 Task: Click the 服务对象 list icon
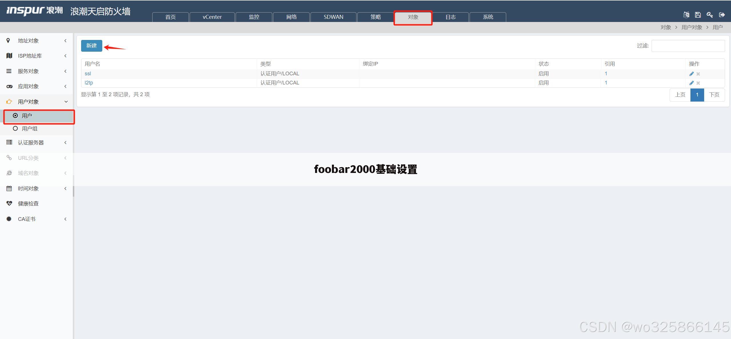pos(9,71)
